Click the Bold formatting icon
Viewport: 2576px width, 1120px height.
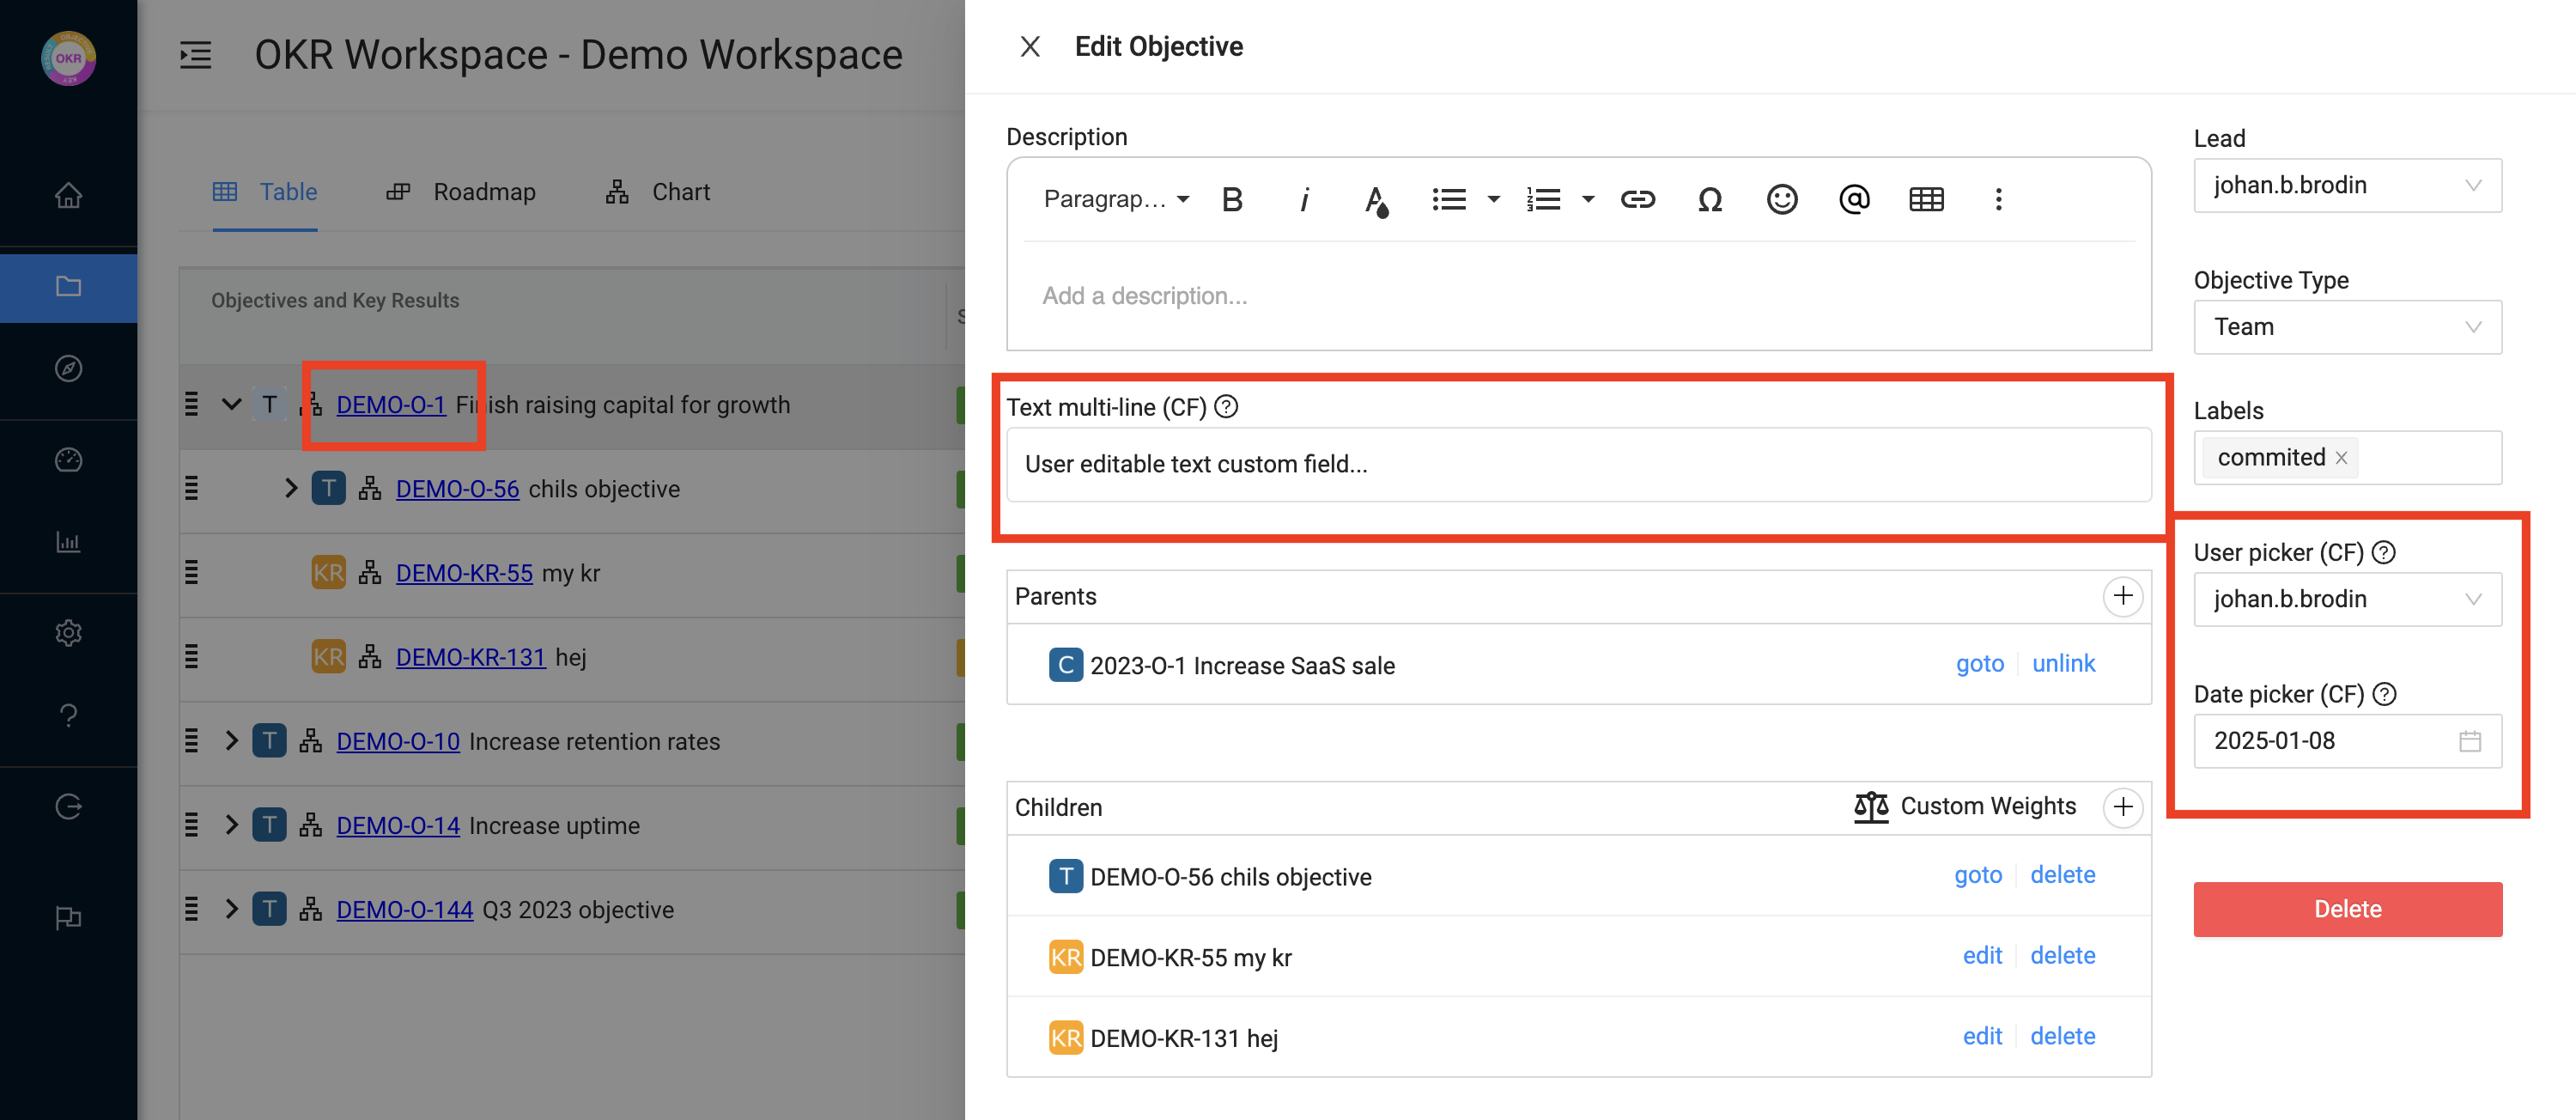[x=1232, y=200]
